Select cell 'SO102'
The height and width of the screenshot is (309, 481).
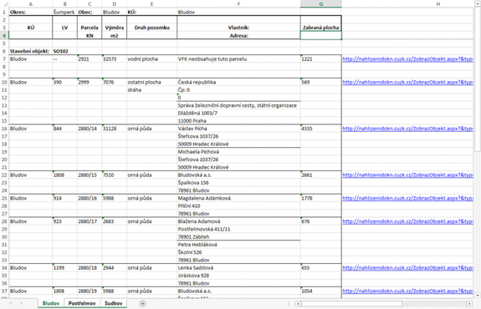pyautogui.click(x=64, y=51)
